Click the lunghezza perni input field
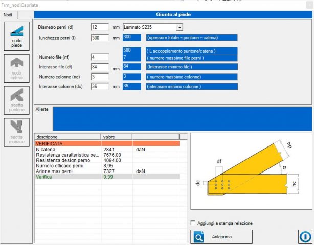 click(x=100, y=38)
